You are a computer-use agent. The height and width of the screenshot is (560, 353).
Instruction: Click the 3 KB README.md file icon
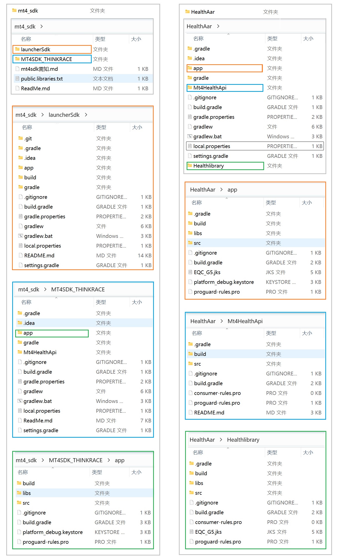click(191, 412)
